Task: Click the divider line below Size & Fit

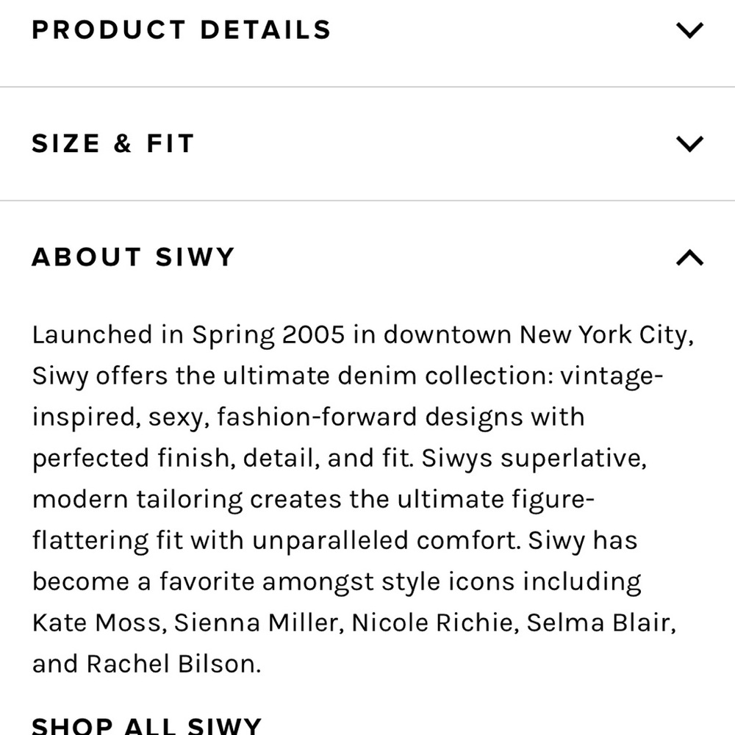Action: (367, 200)
